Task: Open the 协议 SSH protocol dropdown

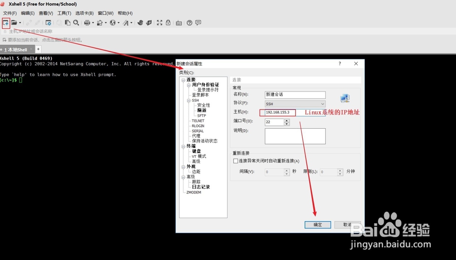Action: 295,104
